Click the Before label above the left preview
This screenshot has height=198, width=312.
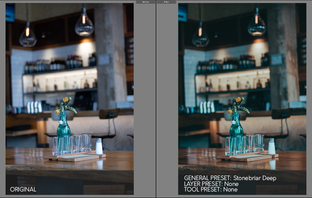146,2
